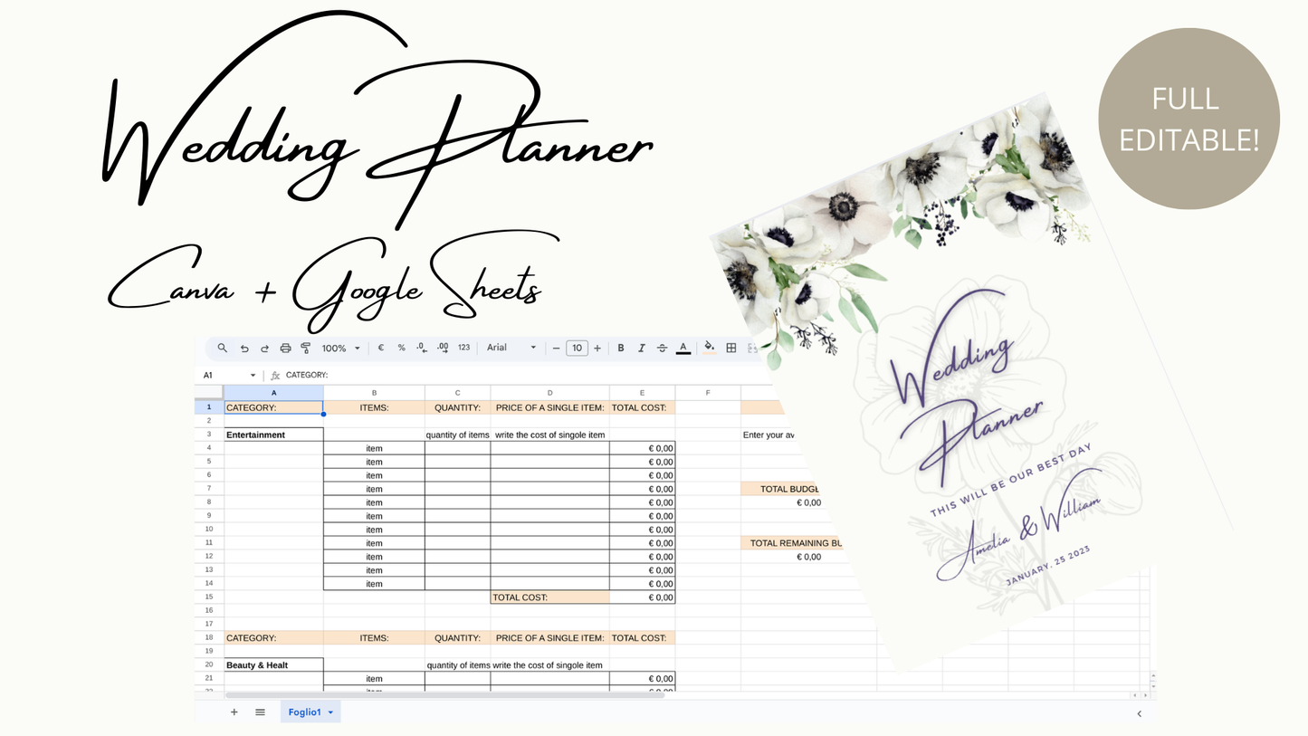Increase font size with plus button

tap(597, 348)
